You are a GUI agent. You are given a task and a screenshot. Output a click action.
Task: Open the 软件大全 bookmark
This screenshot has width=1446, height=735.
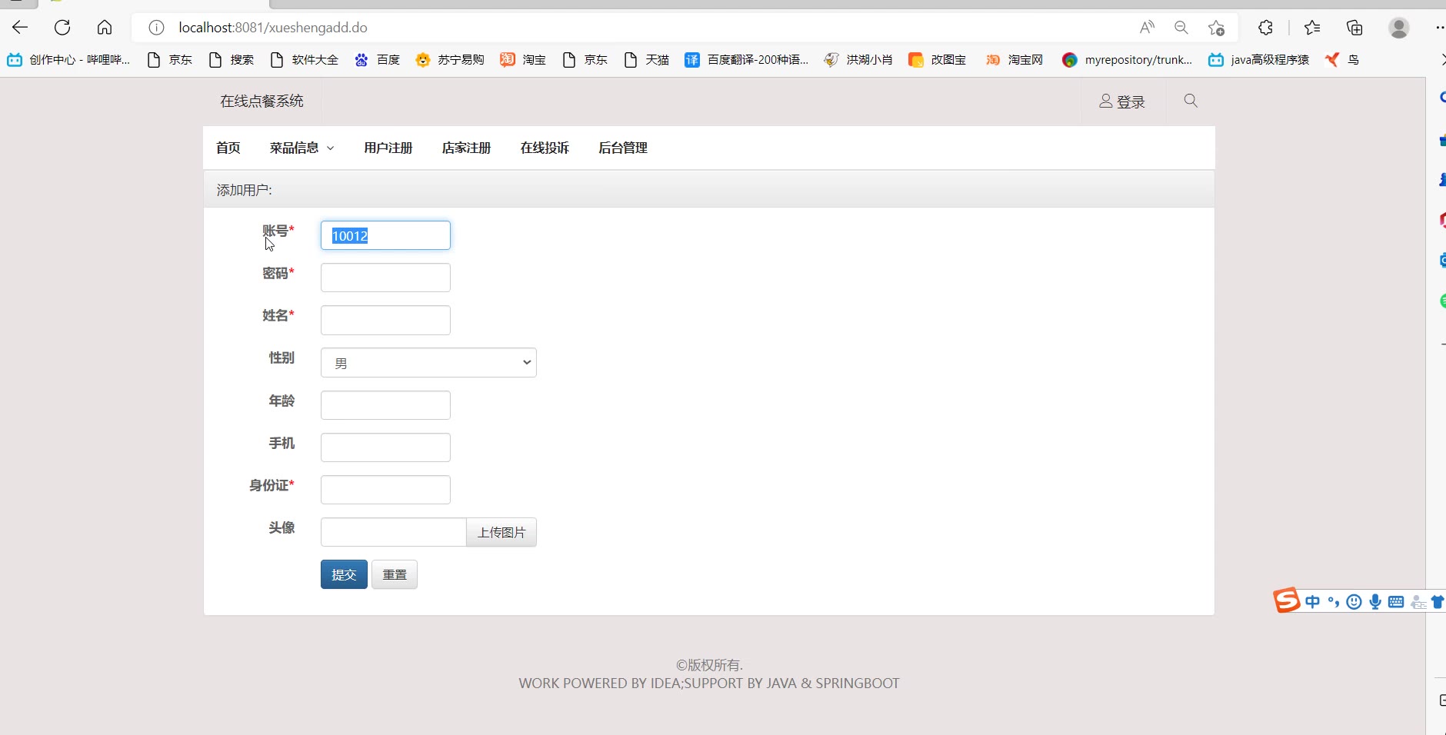[304, 60]
